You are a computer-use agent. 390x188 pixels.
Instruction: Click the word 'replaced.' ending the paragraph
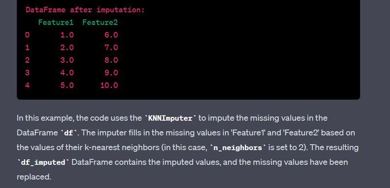(x=34, y=177)
